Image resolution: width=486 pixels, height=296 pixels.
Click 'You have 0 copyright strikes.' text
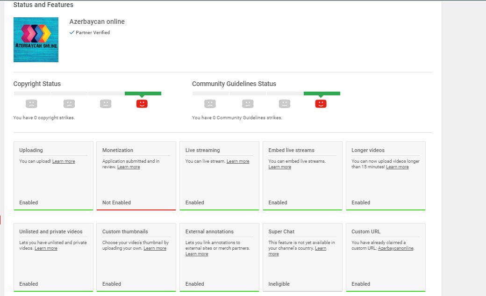click(x=44, y=117)
